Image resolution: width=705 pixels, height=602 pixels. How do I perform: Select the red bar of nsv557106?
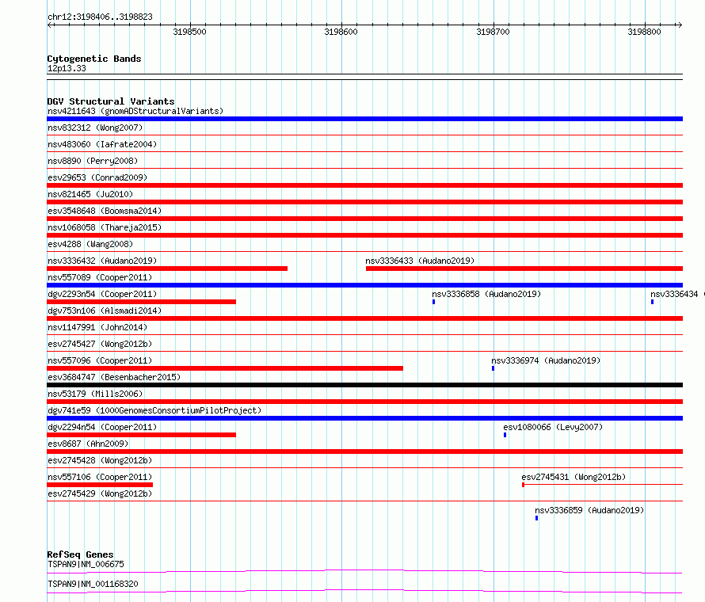coord(100,485)
